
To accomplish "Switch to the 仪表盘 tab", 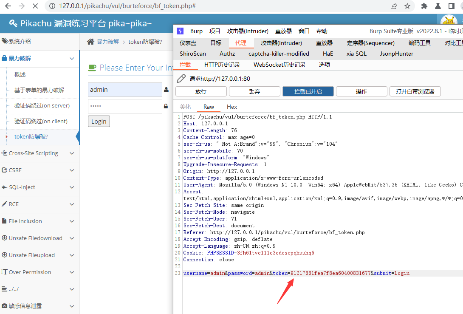I will [188, 43].
